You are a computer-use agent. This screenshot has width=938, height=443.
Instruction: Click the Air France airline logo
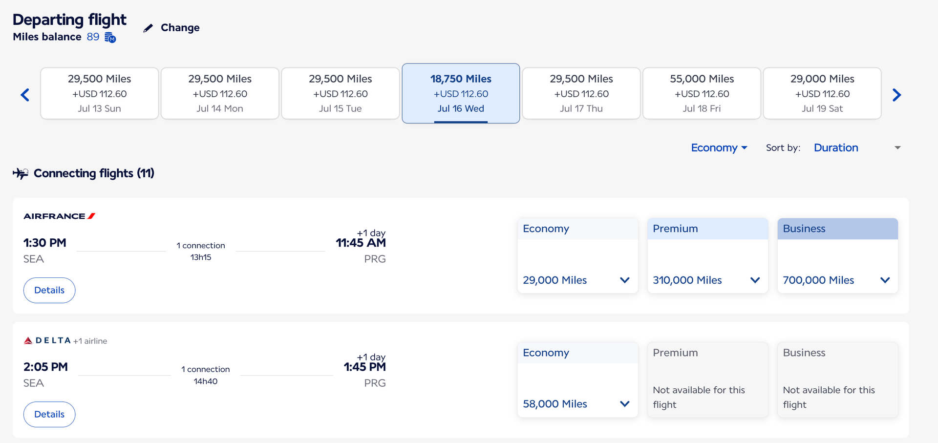[x=59, y=215]
